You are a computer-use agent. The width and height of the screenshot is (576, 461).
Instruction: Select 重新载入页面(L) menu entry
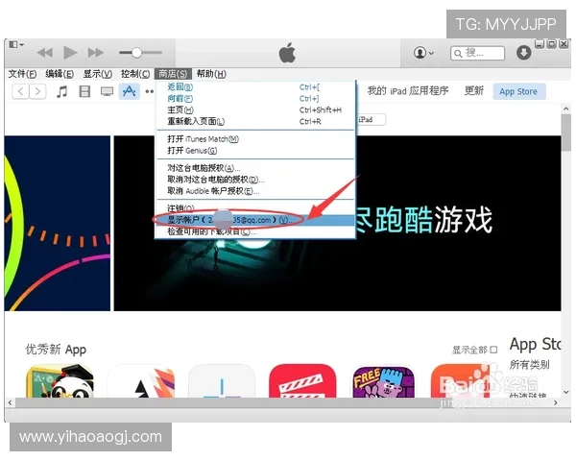point(255,121)
